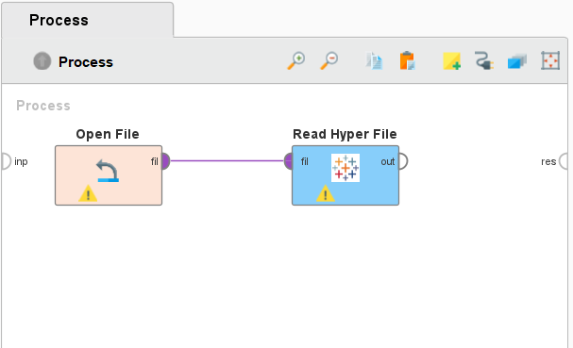Click the Open File fil output port

pos(165,161)
